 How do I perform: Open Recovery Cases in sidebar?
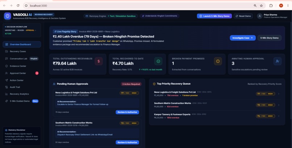22,51
